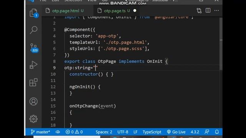
Task: Open Source Control view with 223 changes
Action: tap(33, 48)
